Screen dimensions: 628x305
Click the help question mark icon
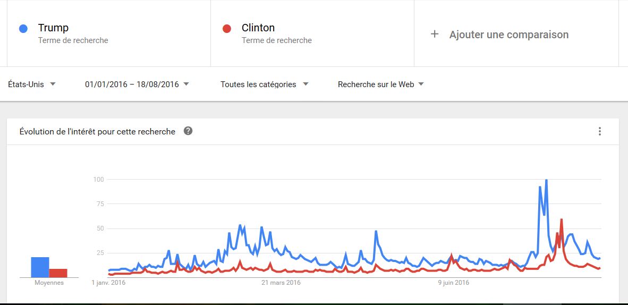tap(188, 131)
